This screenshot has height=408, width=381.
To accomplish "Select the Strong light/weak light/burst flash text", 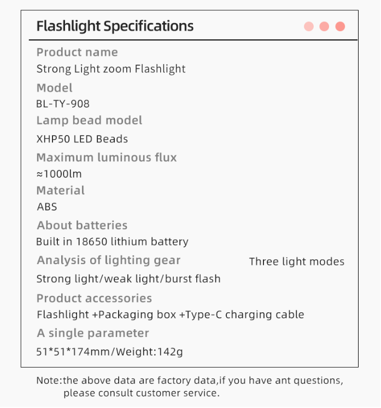I will pyautogui.click(x=128, y=279).
